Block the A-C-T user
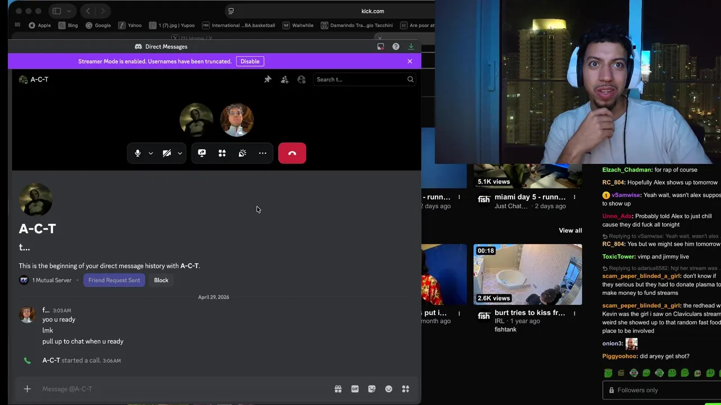The height and width of the screenshot is (405, 721). (161, 280)
